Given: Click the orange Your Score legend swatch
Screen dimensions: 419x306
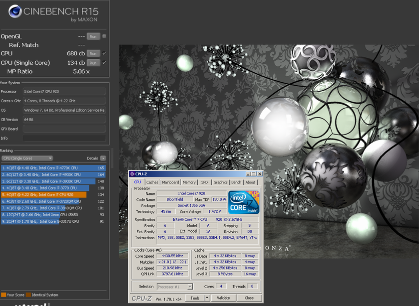Looking at the screenshot, I should (x=3, y=295).
